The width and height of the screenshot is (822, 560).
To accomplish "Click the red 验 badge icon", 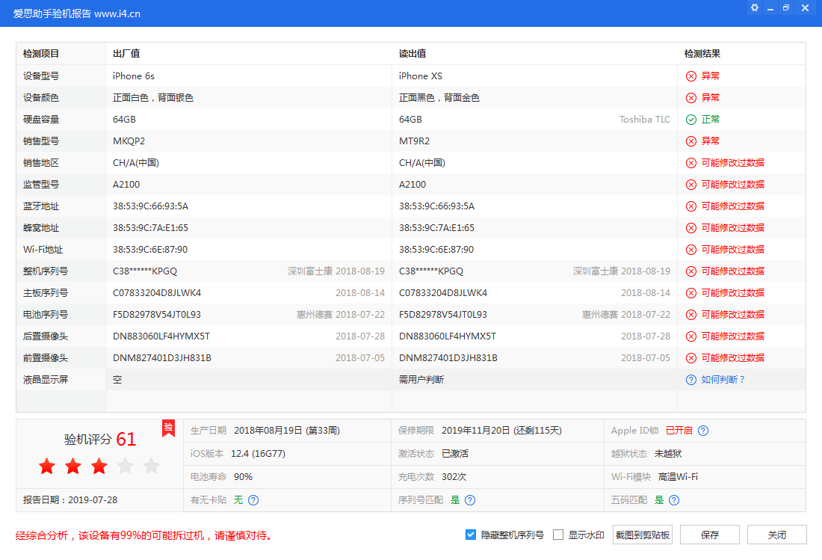I will point(169,427).
